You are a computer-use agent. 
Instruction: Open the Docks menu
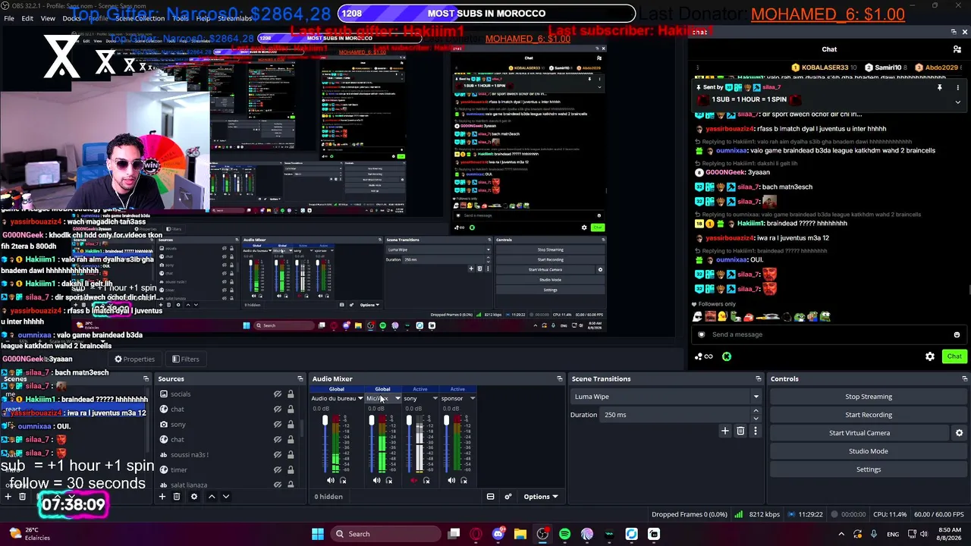[72, 18]
